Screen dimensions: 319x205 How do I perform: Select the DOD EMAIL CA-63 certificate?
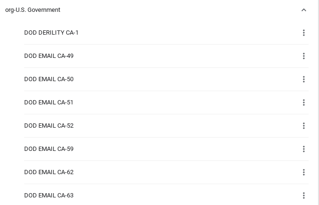coord(49,196)
